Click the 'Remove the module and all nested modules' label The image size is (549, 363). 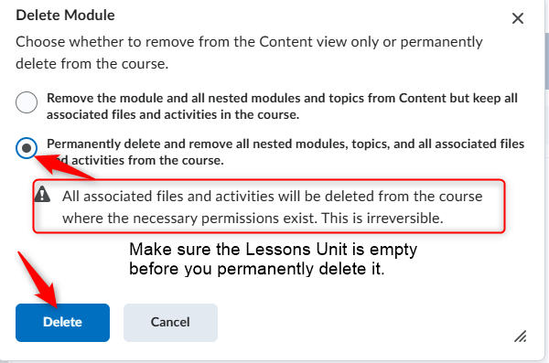pyautogui.click(x=282, y=106)
